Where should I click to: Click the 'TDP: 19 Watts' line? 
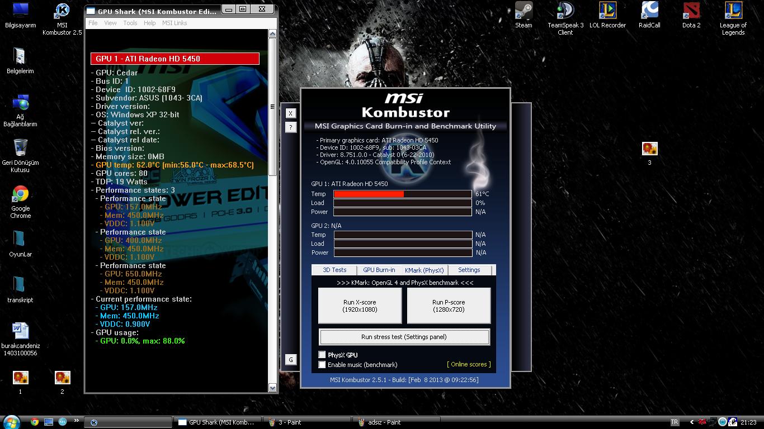[x=119, y=182]
